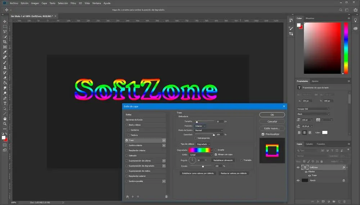
Task: Click the share icon top right
Action: coord(355,10)
